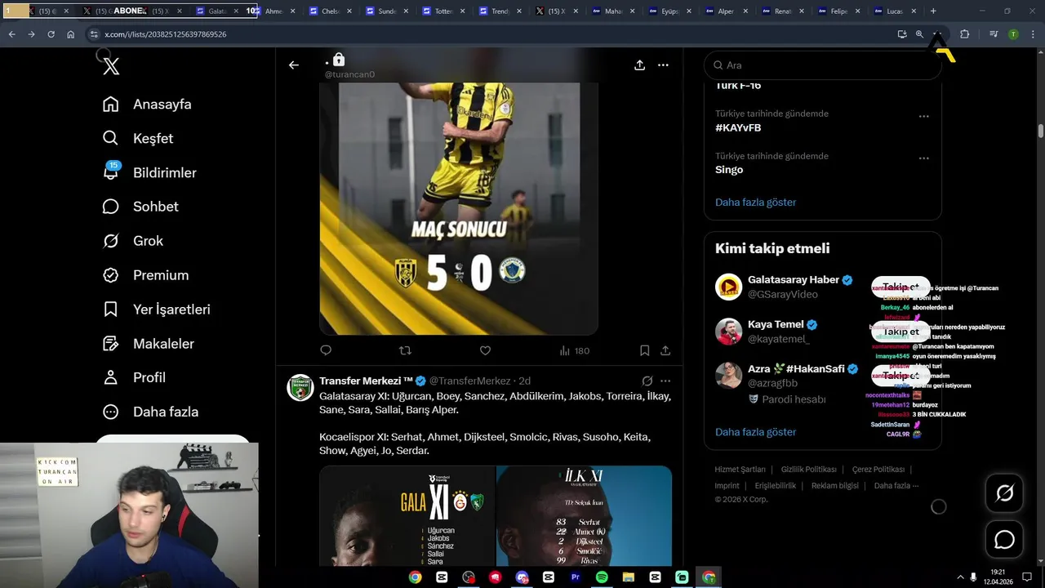Open Yer İşaretleri bookmarks

pyautogui.click(x=156, y=310)
